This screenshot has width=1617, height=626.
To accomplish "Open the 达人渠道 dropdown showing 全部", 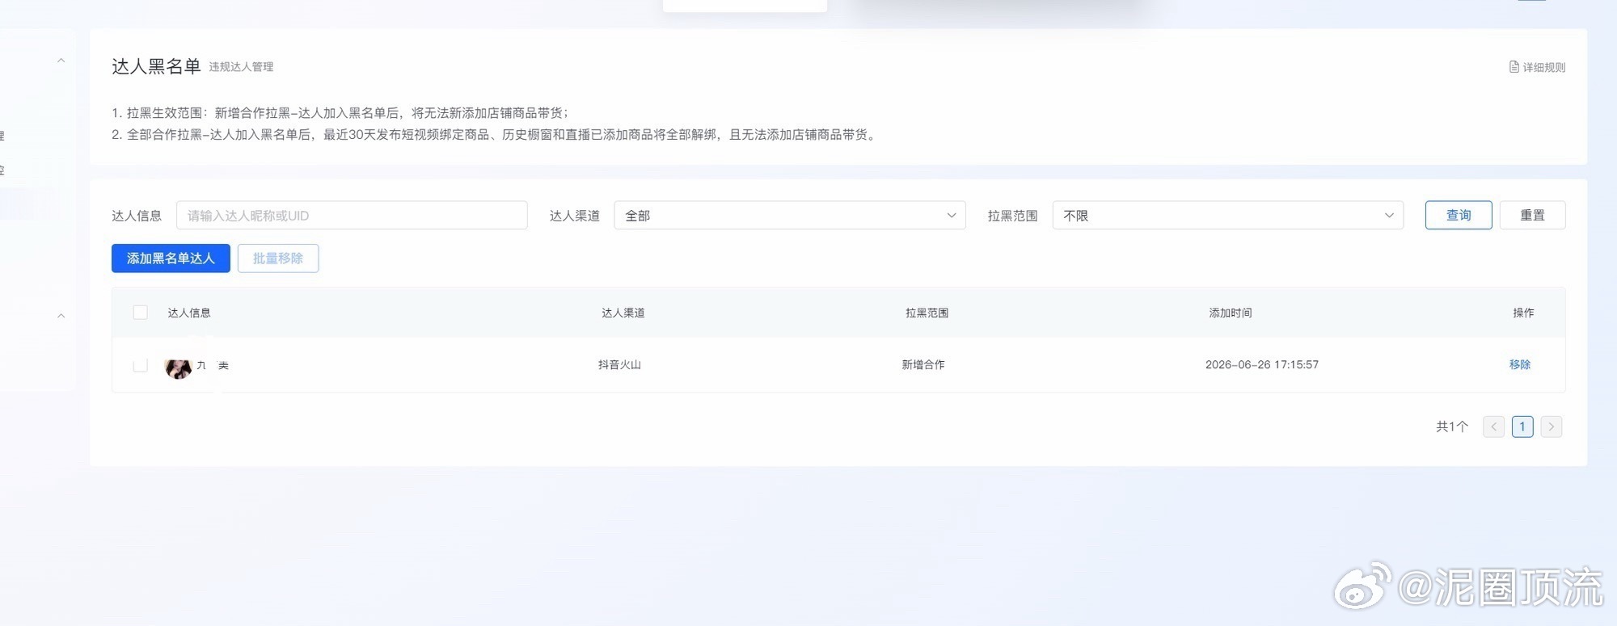I will pos(790,215).
